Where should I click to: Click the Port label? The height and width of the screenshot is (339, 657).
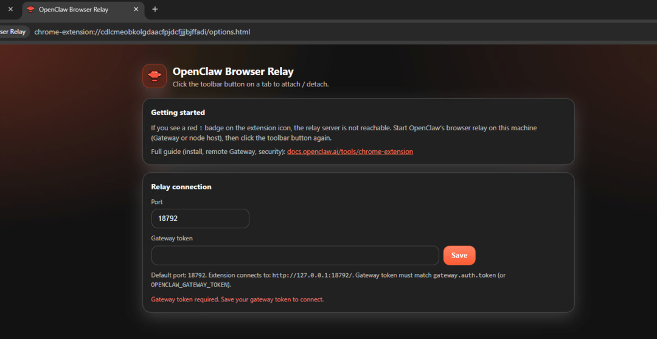[157, 202]
